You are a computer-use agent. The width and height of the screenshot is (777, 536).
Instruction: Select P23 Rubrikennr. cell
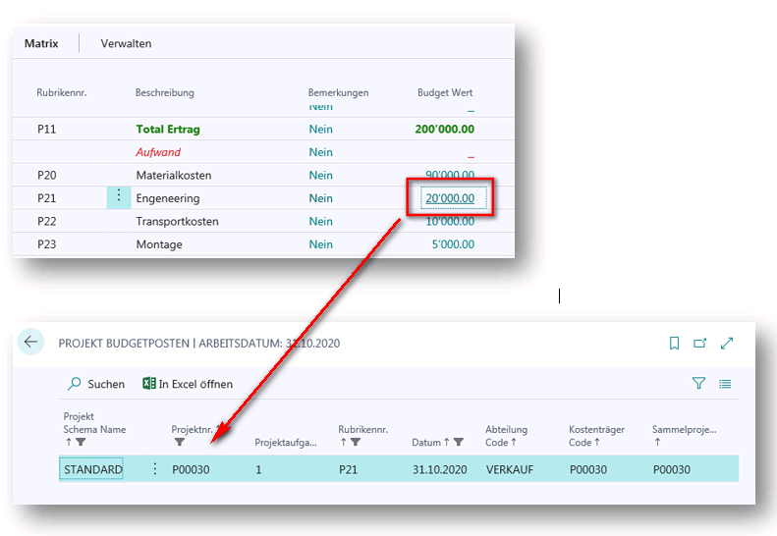46,244
